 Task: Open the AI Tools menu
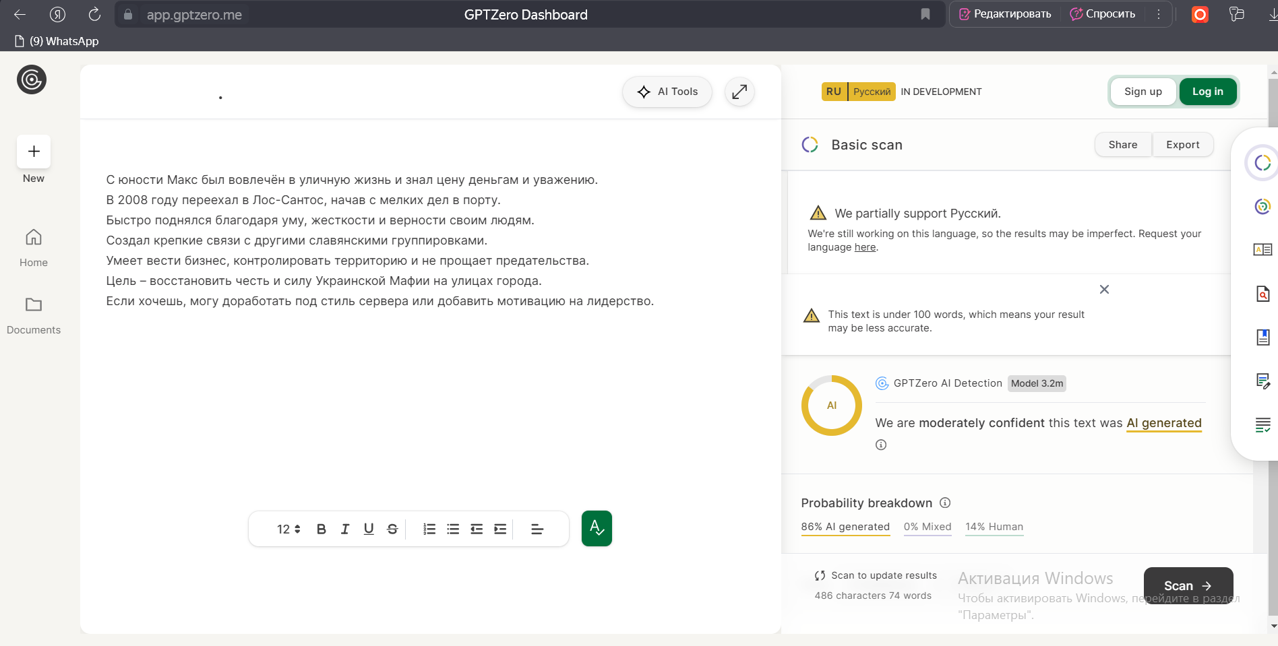667,92
